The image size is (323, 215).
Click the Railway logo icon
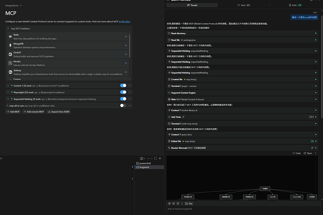tap(10, 72)
